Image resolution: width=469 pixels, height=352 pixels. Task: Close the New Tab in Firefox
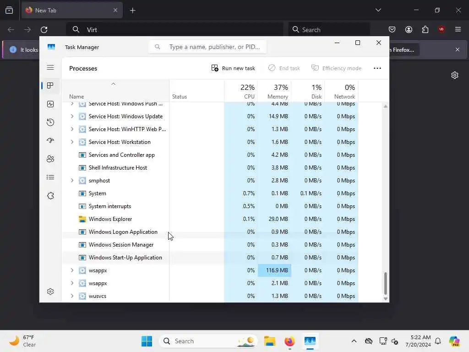click(115, 10)
